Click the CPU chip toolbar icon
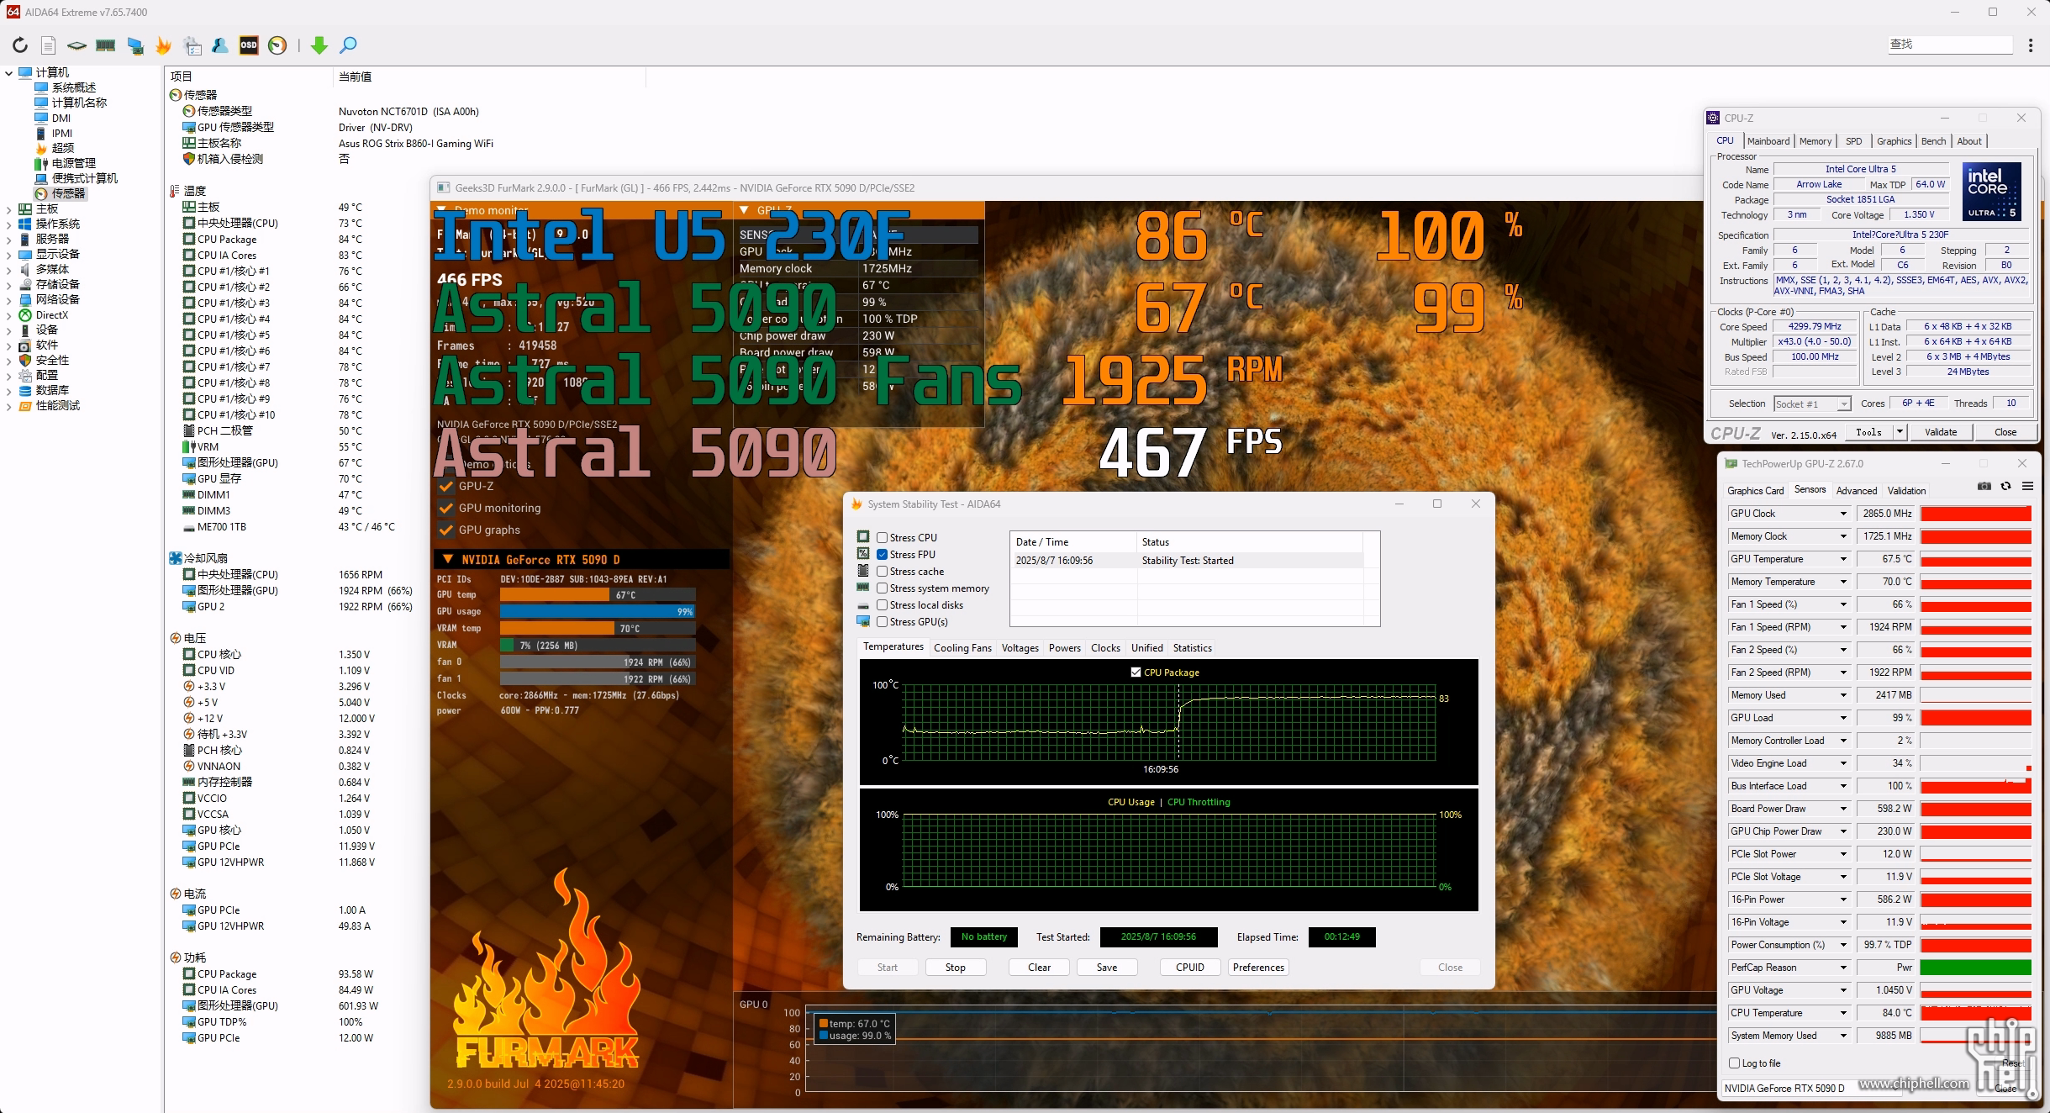2050x1113 pixels. tap(76, 45)
